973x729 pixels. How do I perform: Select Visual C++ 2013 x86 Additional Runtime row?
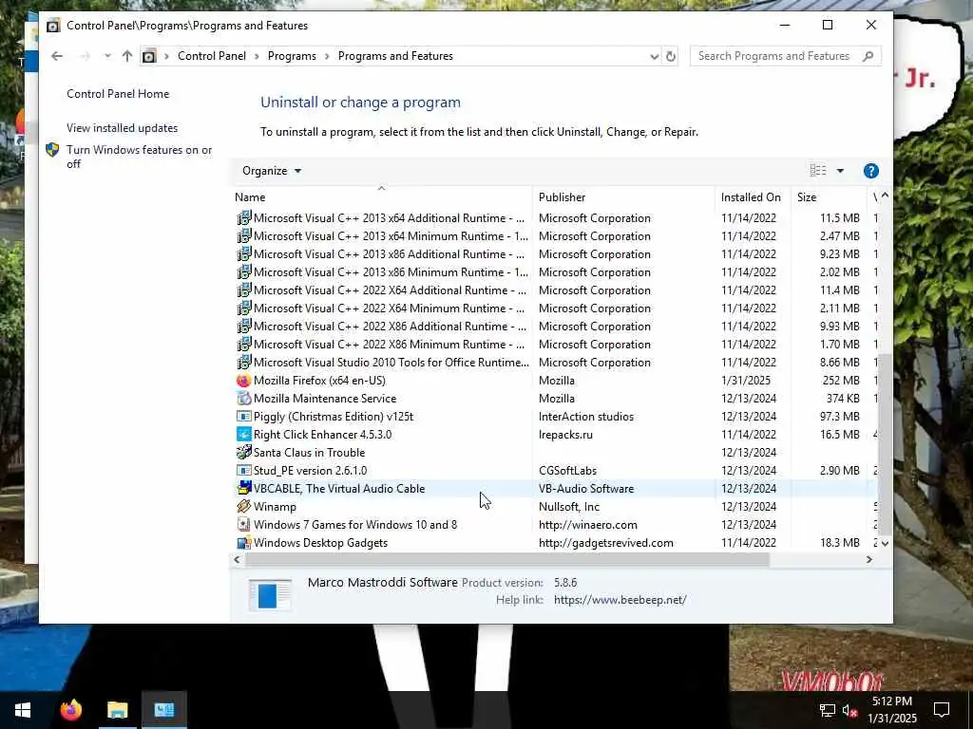[x=555, y=254]
